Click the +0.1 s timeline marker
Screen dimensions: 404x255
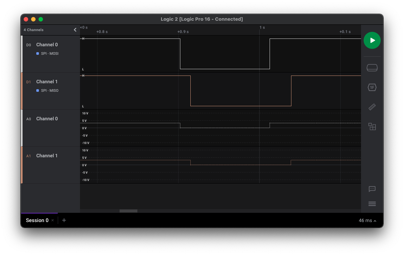click(345, 32)
